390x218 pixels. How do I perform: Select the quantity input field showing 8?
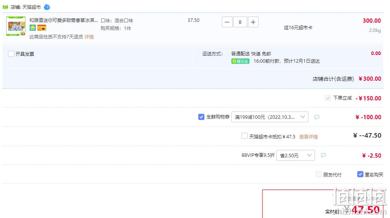[x=240, y=22]
